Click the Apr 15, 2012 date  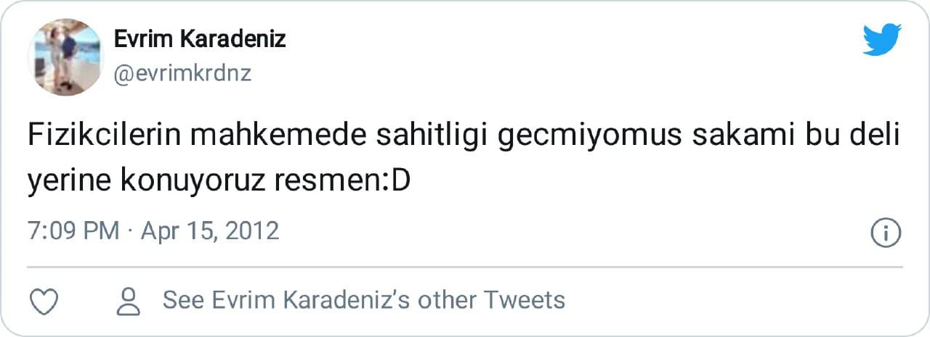coord(210,231)
